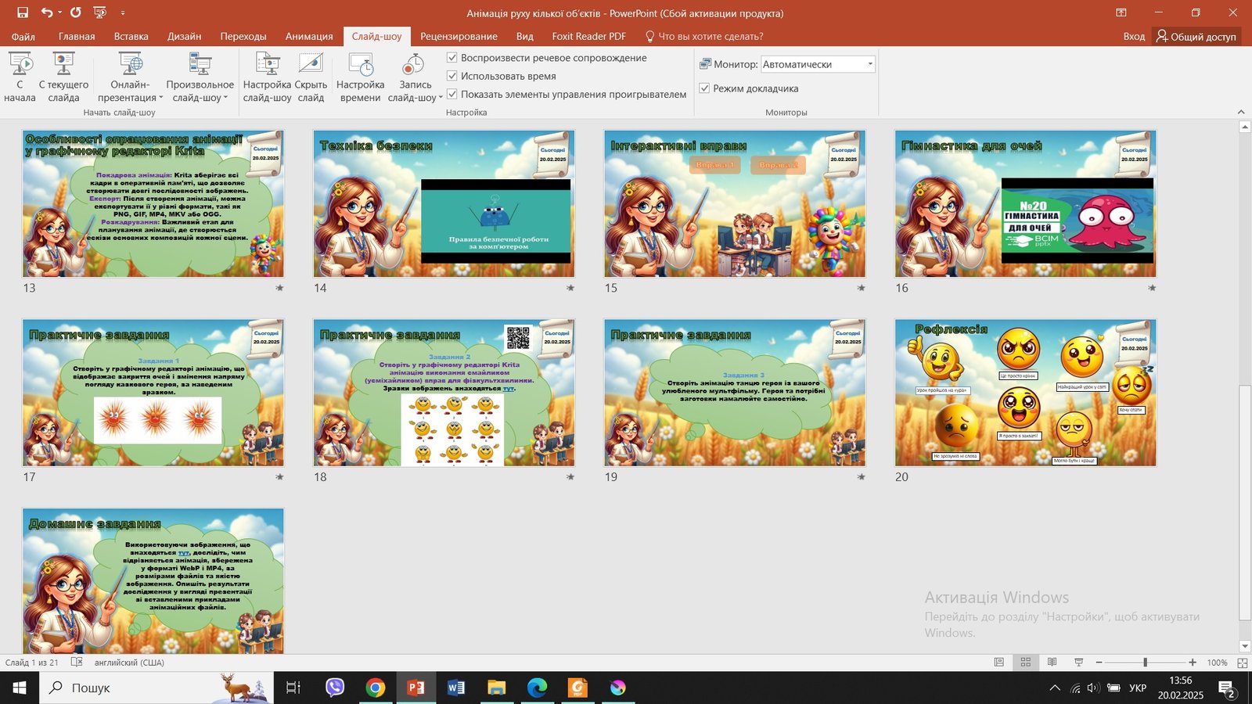Click language английский (США) indicator

[129, 663]
